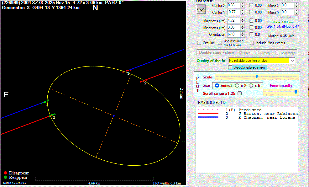Select plot size x 5
309x187 pixels.
click(251, 85)
